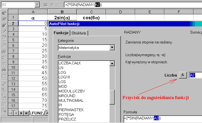Toggle AutoFilter funnel icon
The height and width of the screenshot is (123, 202).
pyautogui.click(x=4, y=84)
